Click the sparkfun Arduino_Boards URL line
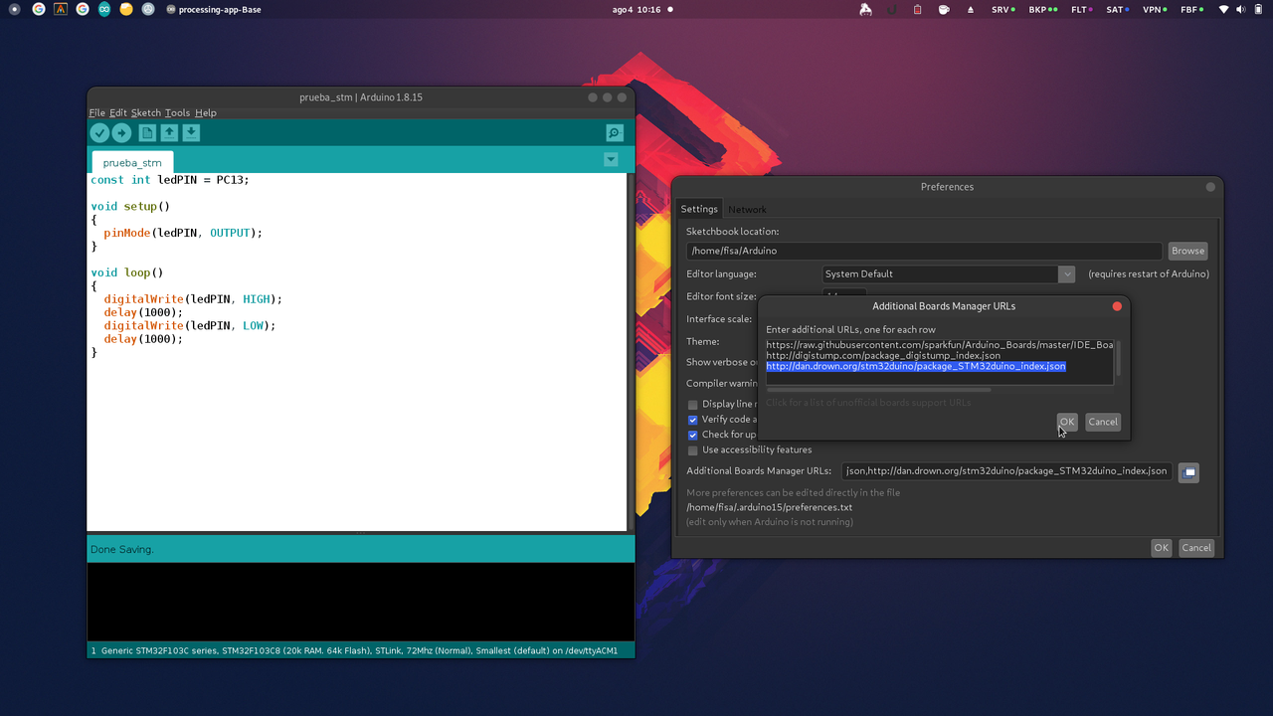The width and height of the screenshot is (1273, 716). 939,345
